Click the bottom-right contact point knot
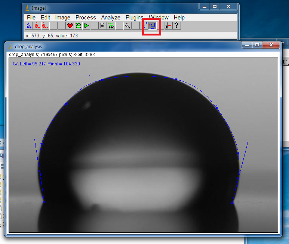Screen dimensions: 289x244 point(232,204)
